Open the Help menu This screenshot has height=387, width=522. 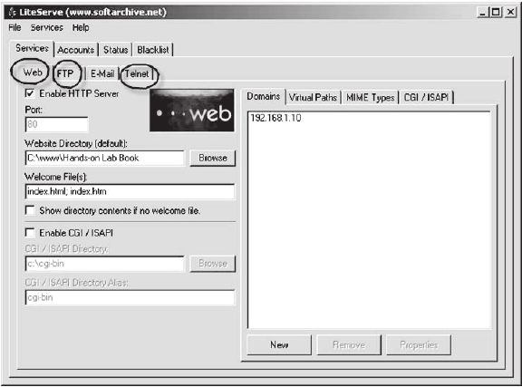tap(81, 27)
